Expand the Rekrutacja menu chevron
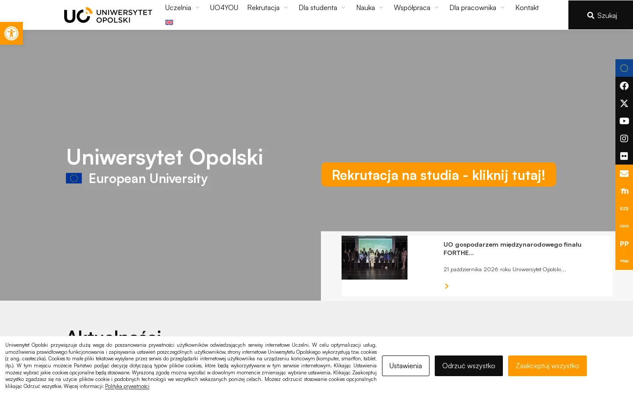 [x=286, y=7]
